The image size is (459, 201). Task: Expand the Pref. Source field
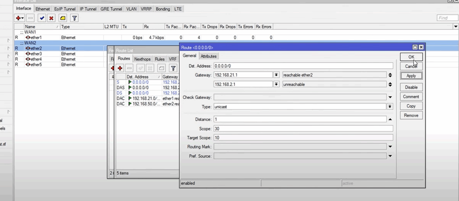point(390,156)
